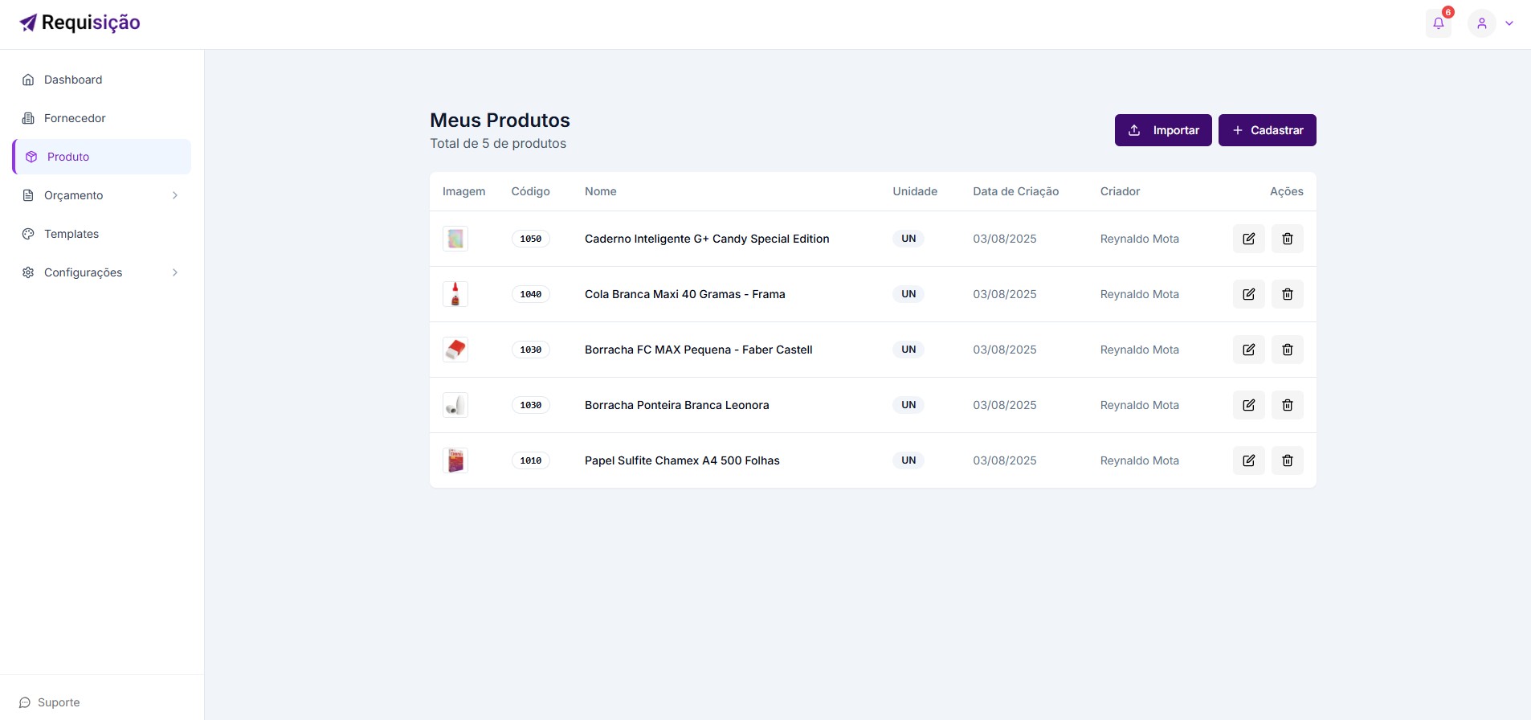1531x720 pixels.
Task: Click the Papel Sulfite Chamex thumbnail image
Action: [455, 460]
